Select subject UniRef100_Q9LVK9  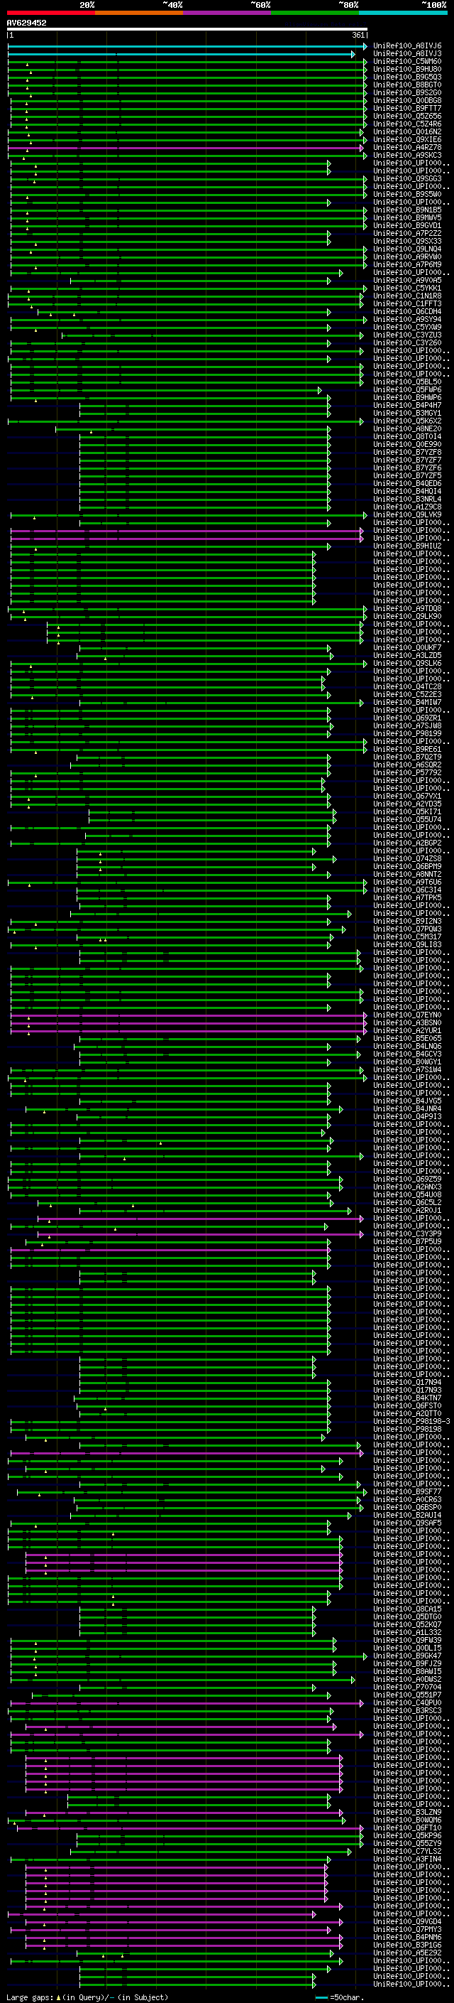407,514
